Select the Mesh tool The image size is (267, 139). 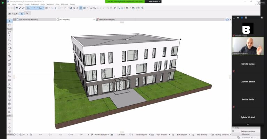point(10,88)
